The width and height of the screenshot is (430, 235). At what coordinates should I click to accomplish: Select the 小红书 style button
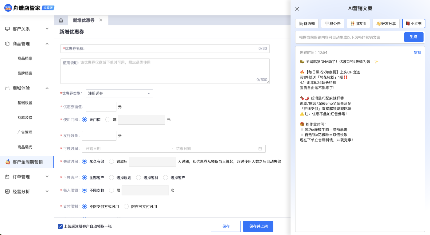(413, 23)
